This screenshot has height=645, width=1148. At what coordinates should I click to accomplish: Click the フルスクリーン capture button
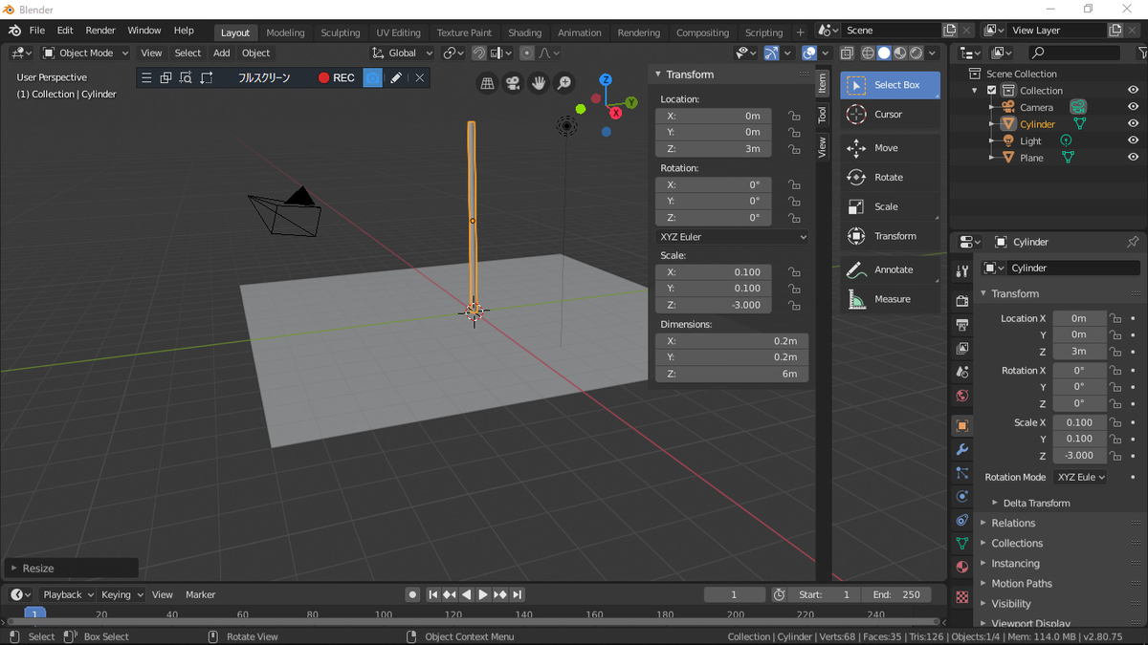tap(264, 77)
